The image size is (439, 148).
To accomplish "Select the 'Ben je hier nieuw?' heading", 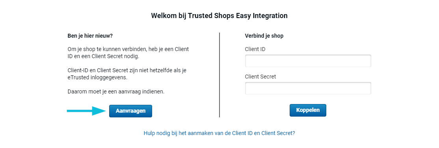I will (90, 36).
